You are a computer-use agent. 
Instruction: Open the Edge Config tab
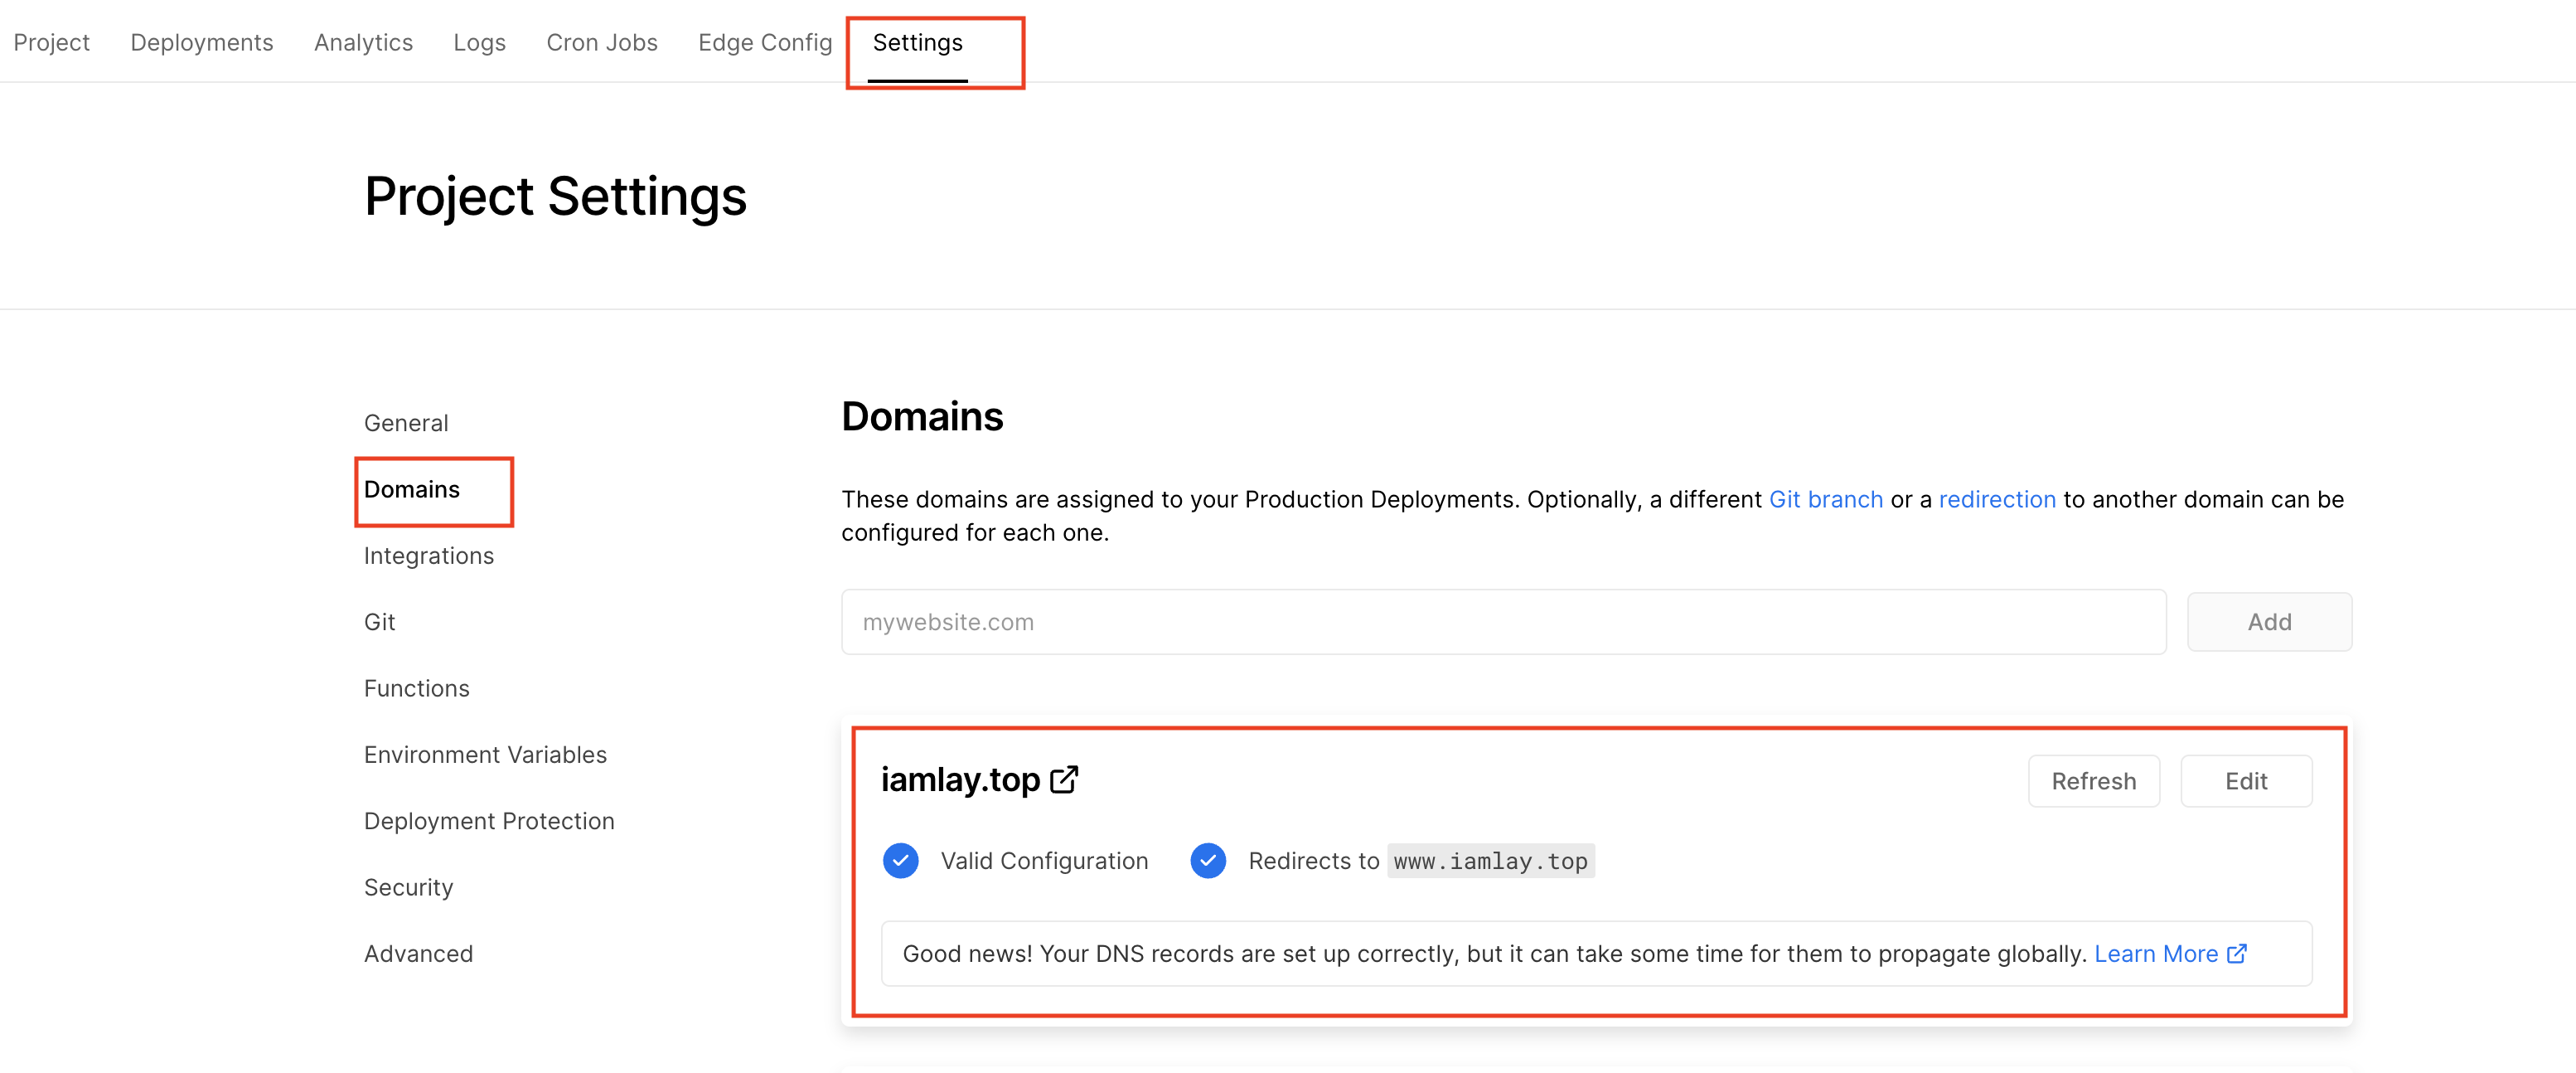765,42
